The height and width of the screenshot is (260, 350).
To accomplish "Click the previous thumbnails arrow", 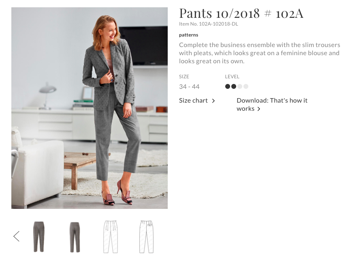I will pos(16,236).
